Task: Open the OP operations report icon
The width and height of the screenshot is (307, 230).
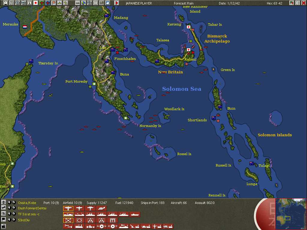Action: point(96,3)
